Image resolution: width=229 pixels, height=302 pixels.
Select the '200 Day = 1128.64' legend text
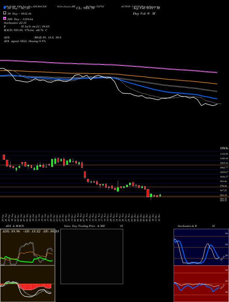[20, 19]
